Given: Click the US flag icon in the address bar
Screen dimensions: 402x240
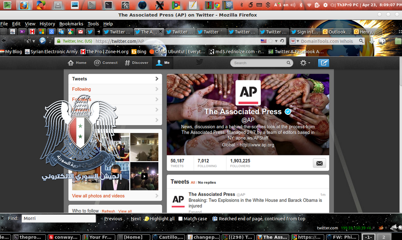Looking at the screenshot, I should point(263,41).
